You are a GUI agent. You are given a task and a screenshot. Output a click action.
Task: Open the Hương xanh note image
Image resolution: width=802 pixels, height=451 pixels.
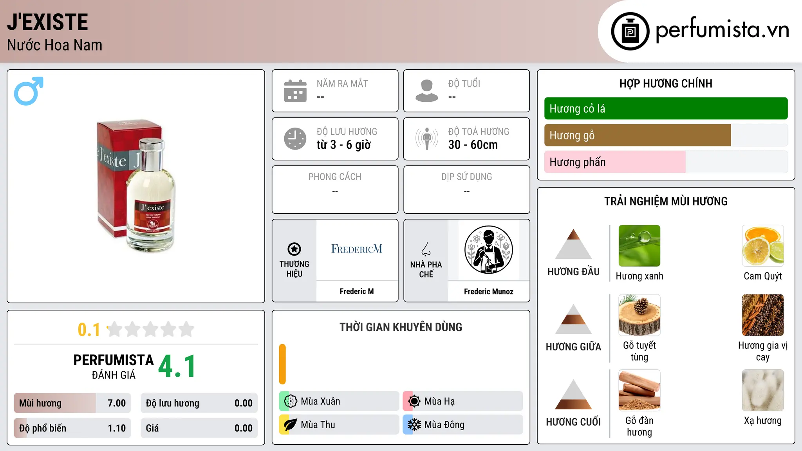click(x=639, y=246)
